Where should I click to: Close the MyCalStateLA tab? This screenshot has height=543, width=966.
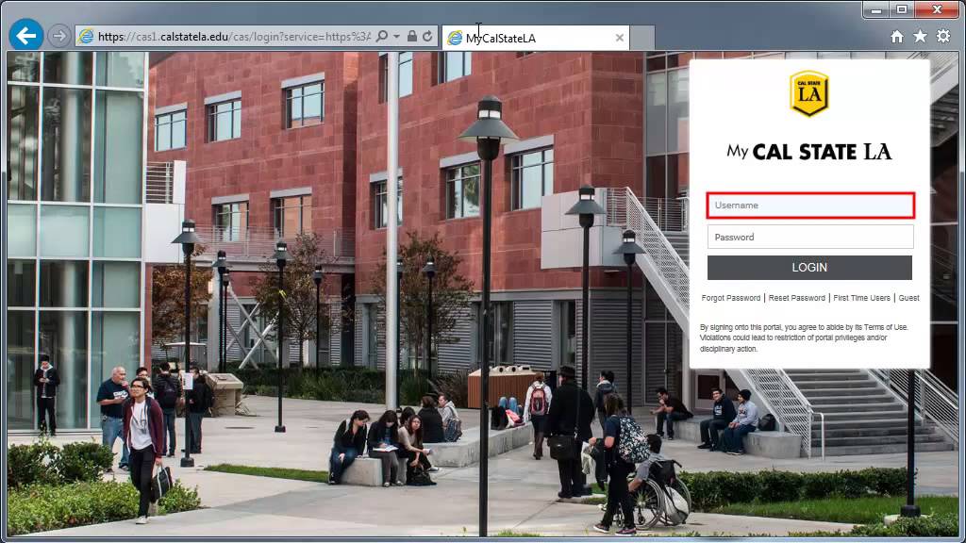619,38
